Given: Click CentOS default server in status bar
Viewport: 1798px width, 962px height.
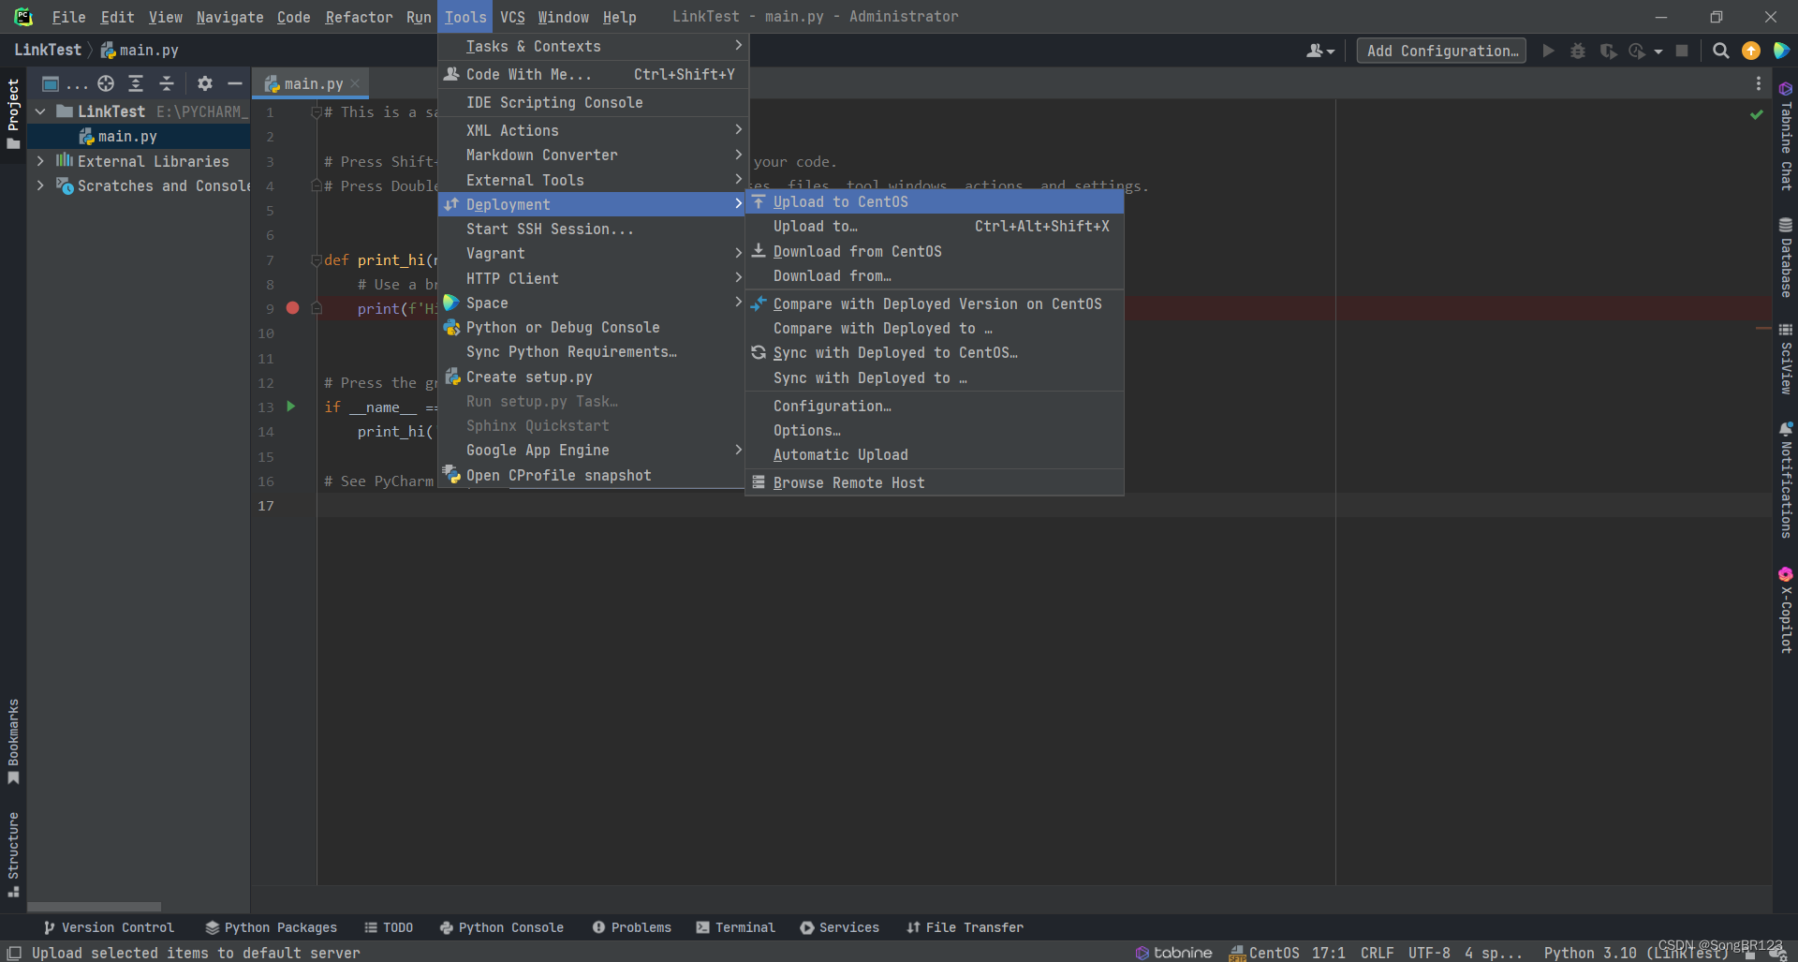Looking at the screenshot, I should click(x=1264, y=953).
